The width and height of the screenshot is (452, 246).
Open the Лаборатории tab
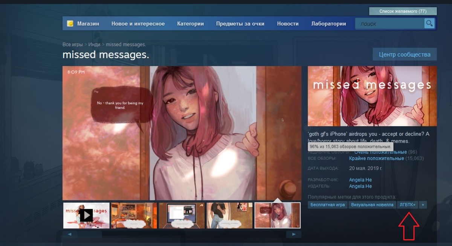point(328,24)
